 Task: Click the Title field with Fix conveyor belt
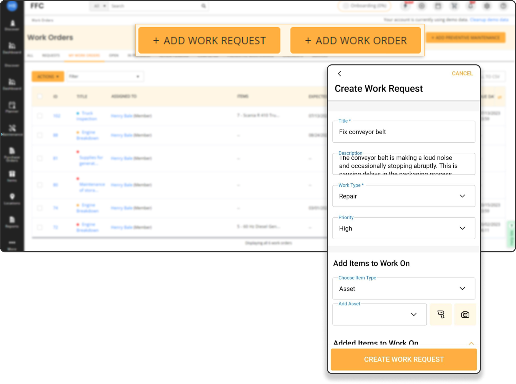[x=404, y=132]
